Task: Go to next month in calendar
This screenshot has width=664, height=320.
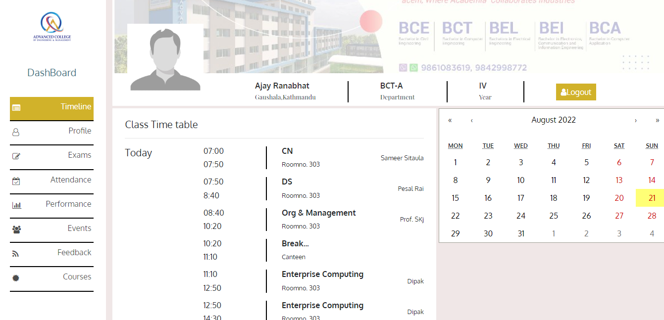Action: (636, 120)
